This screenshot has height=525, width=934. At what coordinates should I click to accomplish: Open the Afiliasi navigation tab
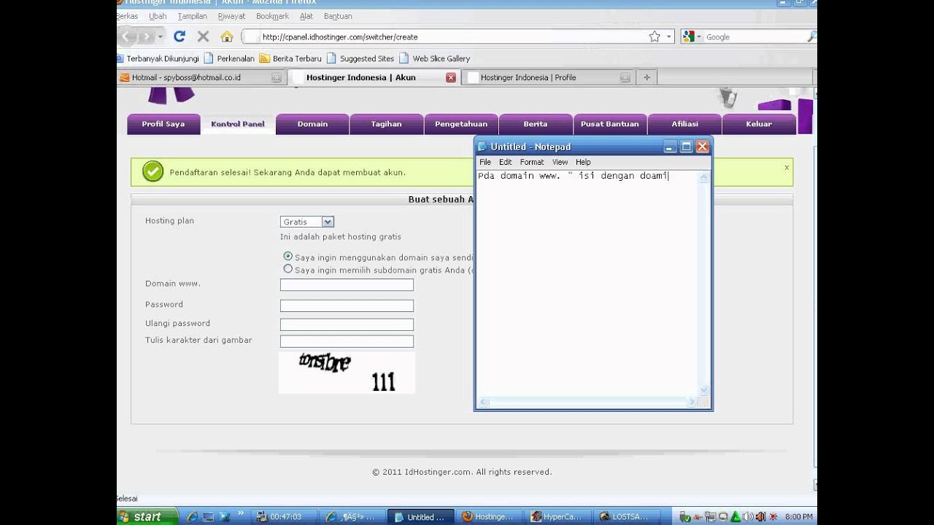pos(684,124)
